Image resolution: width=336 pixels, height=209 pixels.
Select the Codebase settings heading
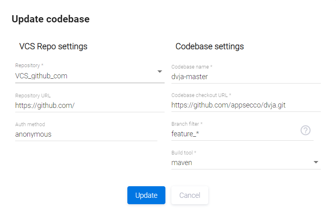209,46
